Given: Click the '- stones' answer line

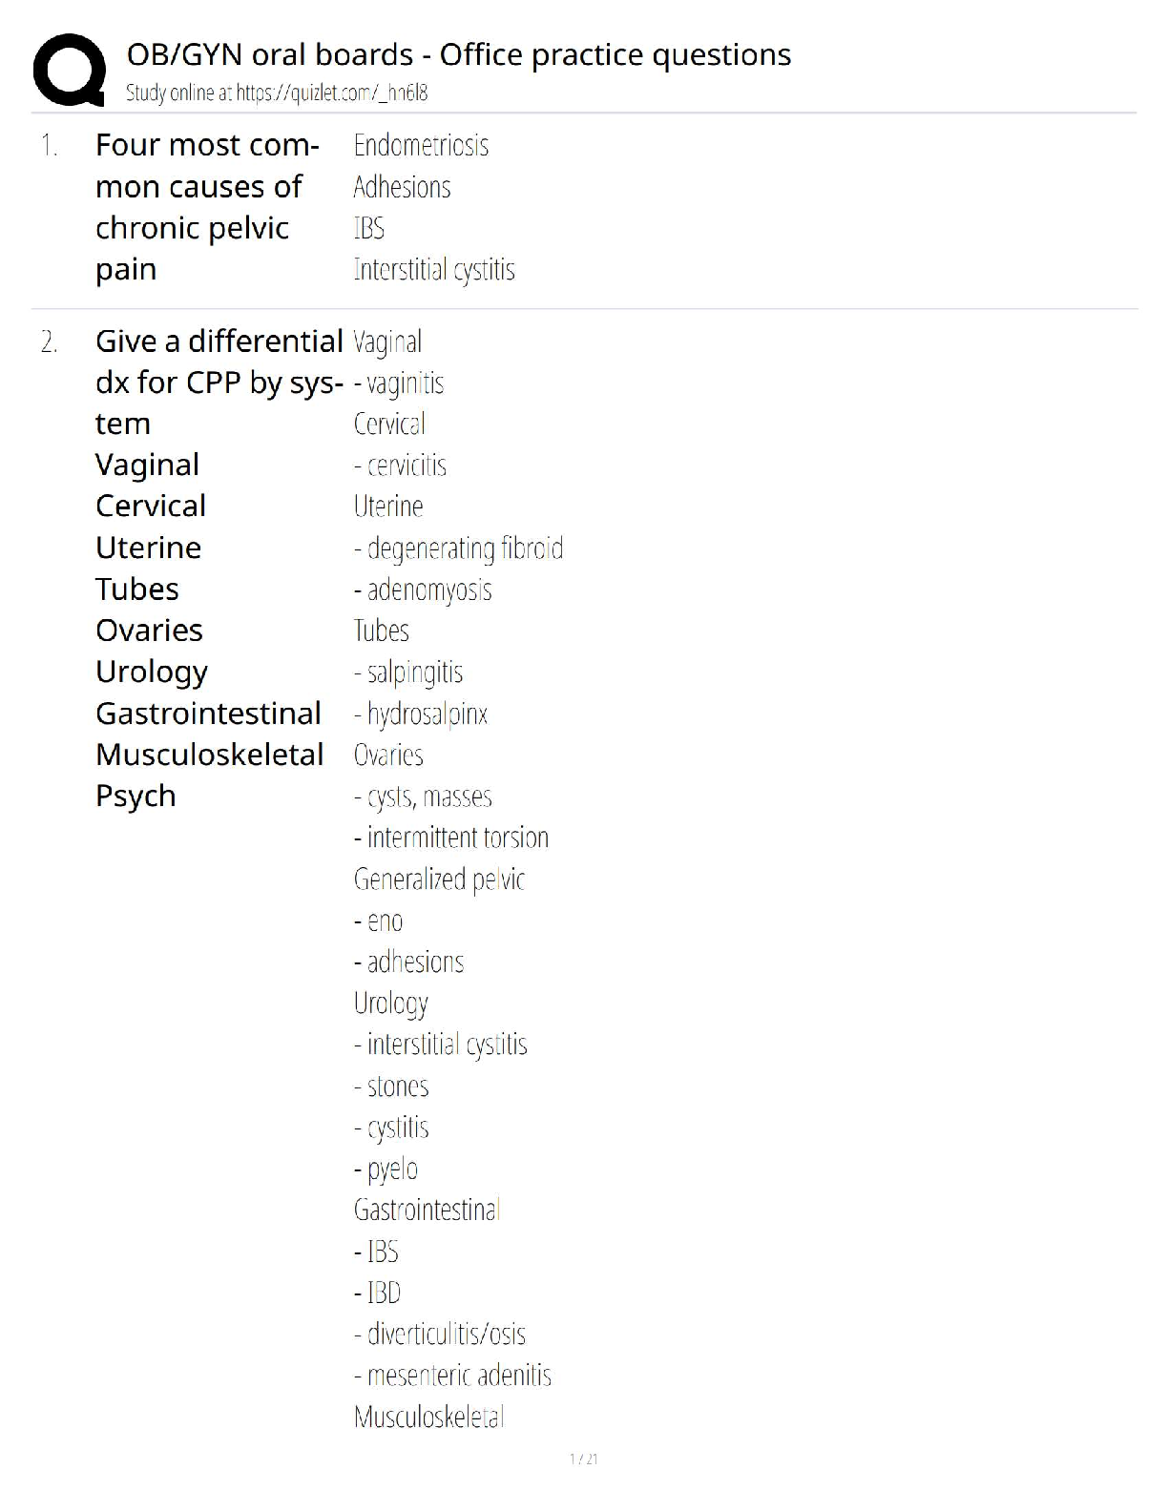Looking at the screenshot, I should click(x=391, y=1086).
